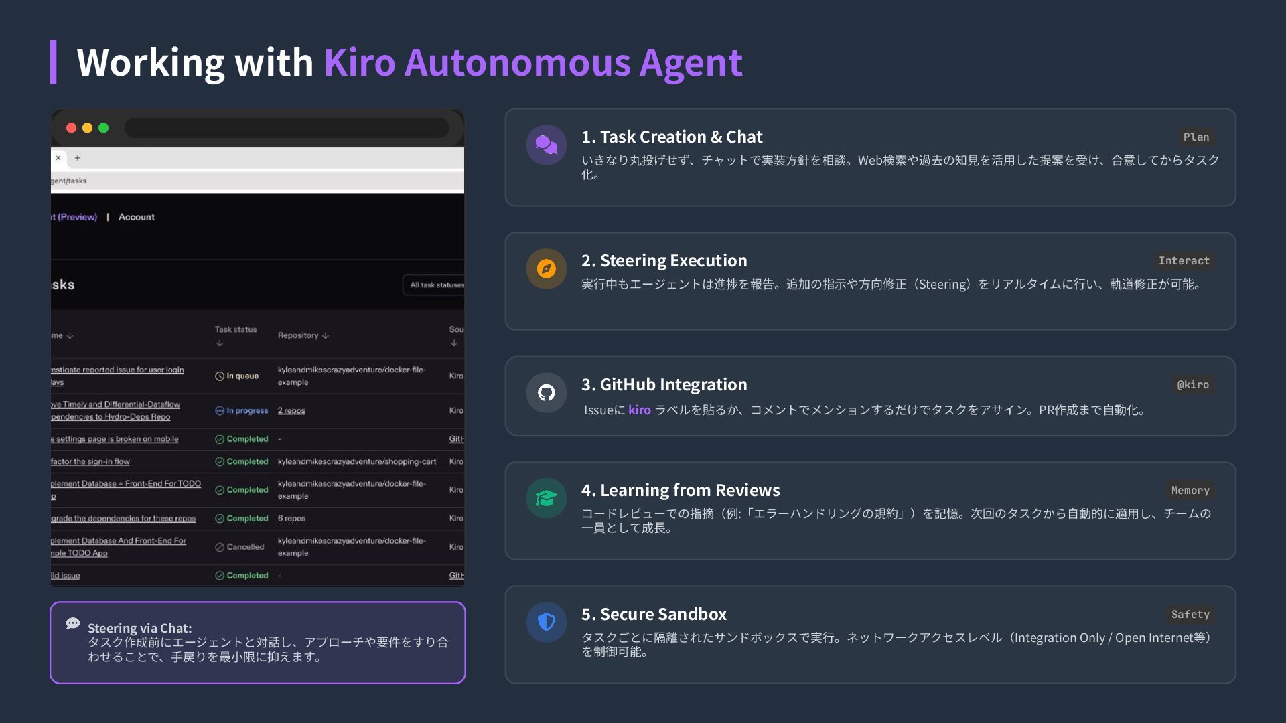1286x723 pixels.
Task: Click the chat bubbles icon for Task Creation
Action: point(547,145)
